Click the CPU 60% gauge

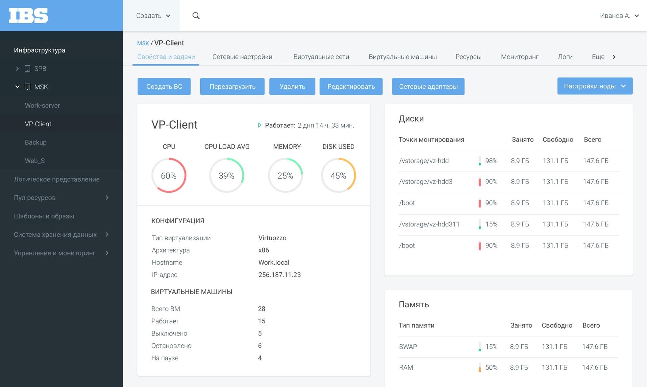(x=169, y=175)
